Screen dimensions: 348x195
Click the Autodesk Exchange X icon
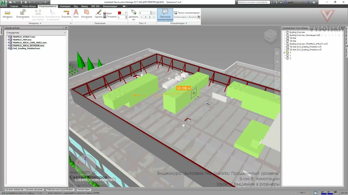tap(308, 2)
